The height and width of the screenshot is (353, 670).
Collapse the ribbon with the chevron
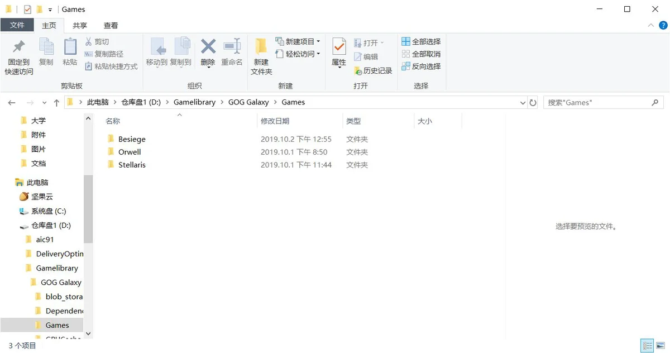tap(651, 26)
